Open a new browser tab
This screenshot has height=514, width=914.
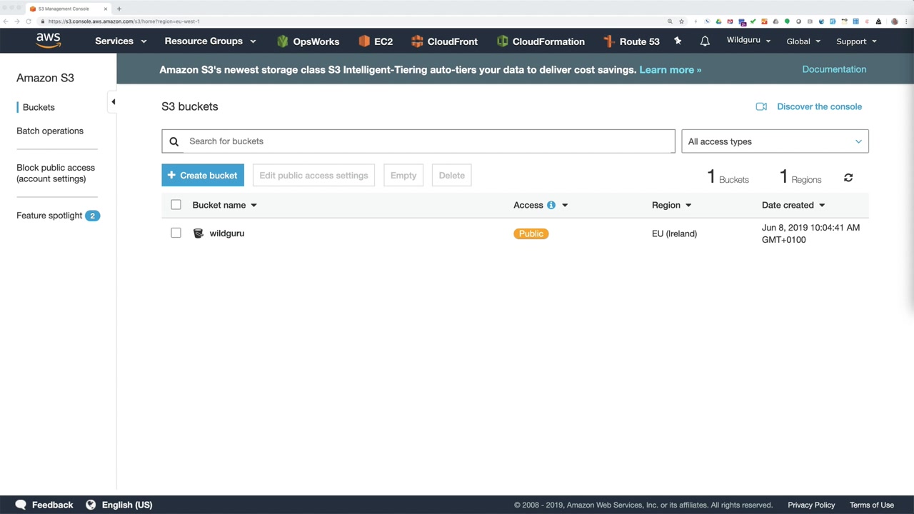coord(119,9)
